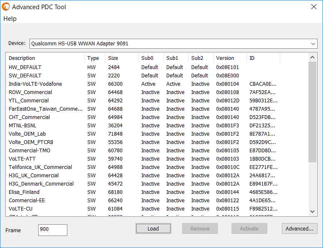Image resolution: width=323 pixels, height=248 pixels.
Task: Click inside the Frame input field
Action: pyautogui.click(x=52, y=230)
